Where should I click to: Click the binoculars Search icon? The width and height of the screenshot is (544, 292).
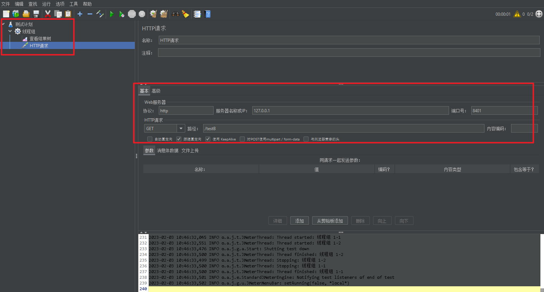pyautogui.click(x=176, y=14)
